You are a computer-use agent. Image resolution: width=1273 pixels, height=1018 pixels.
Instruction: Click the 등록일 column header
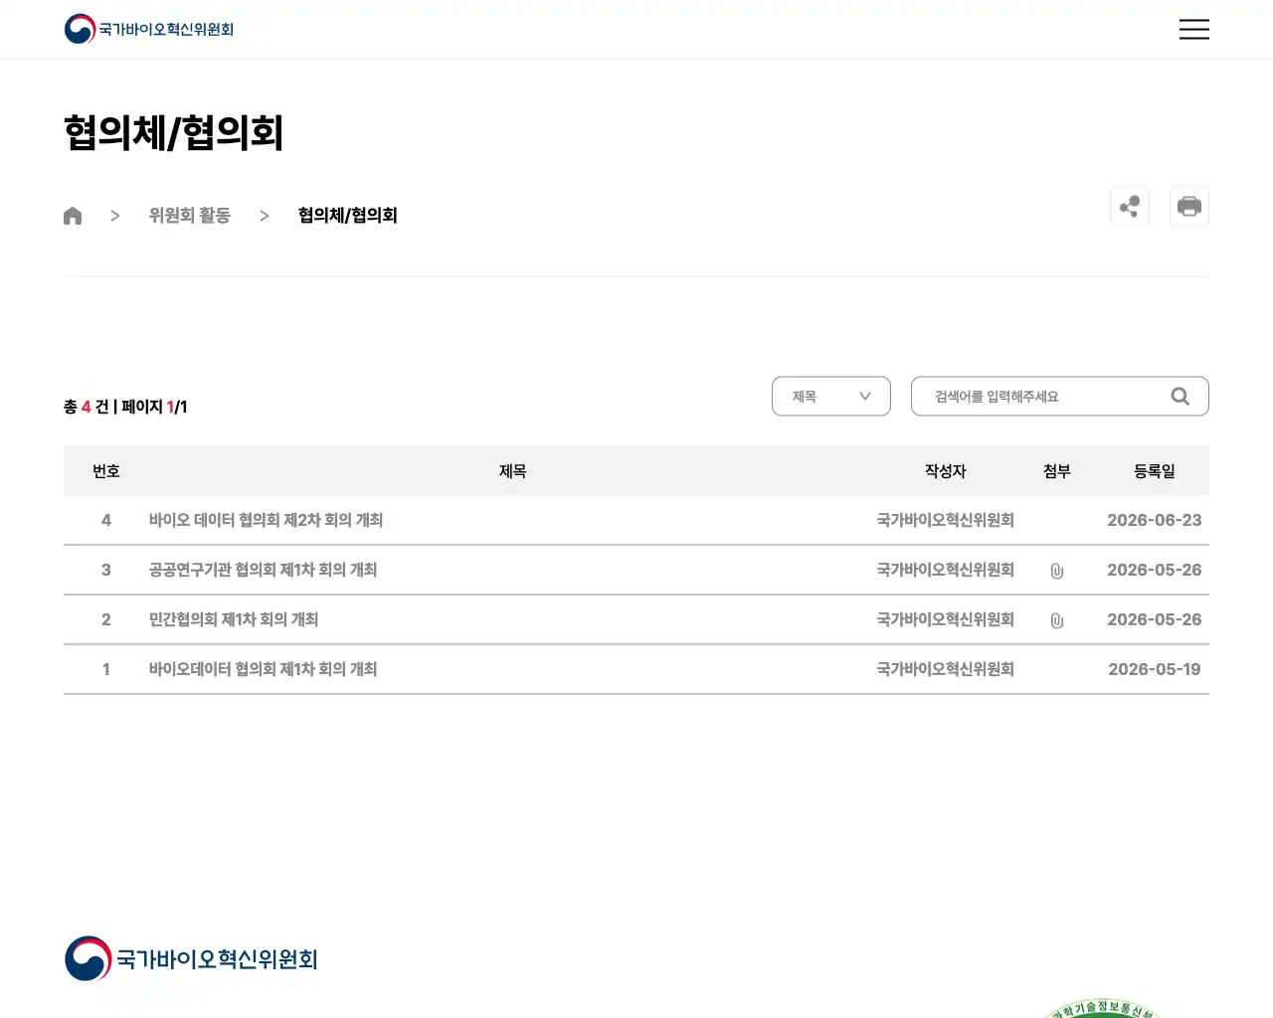click(x=1155, y=471)
